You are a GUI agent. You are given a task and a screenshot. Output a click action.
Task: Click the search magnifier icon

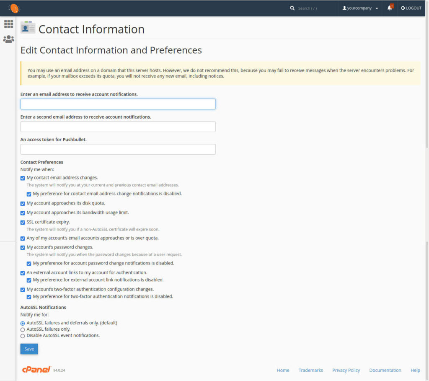tap(292, 8)
